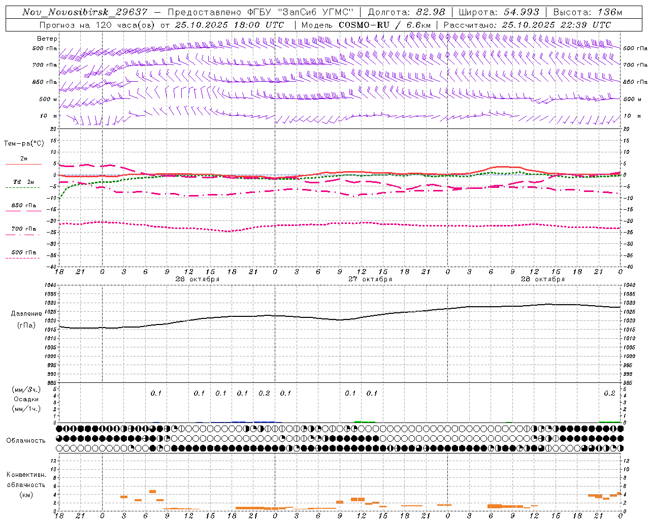Select the latitude value 54.993

tap(521, 12)
